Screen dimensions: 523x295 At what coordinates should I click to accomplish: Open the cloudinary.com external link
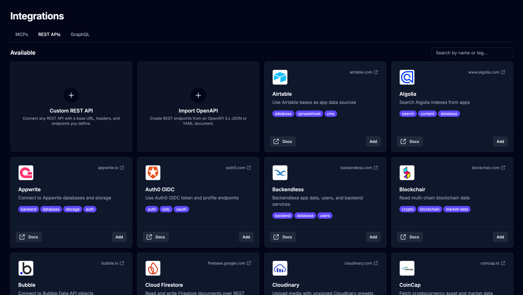point(361,263)
